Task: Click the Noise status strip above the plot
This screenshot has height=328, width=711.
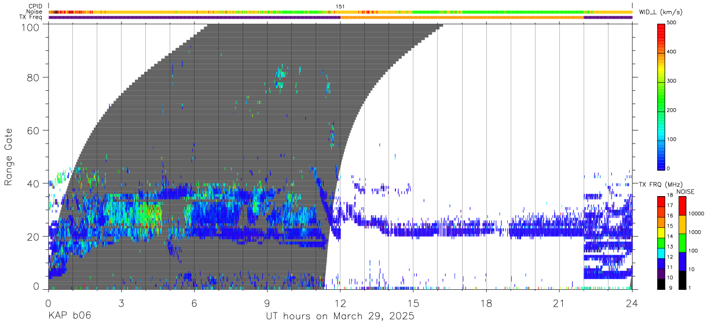Action: point(340,12)
